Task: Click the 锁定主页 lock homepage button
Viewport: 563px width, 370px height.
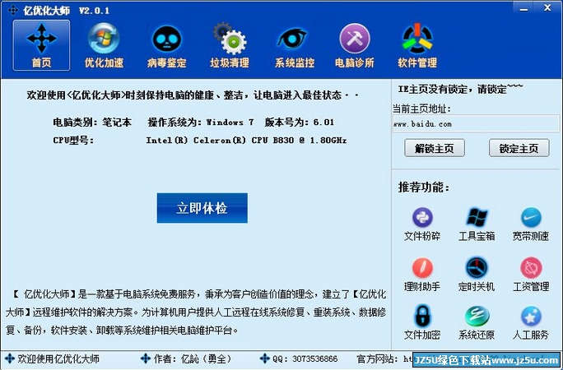Action: (x=519, y=148)
